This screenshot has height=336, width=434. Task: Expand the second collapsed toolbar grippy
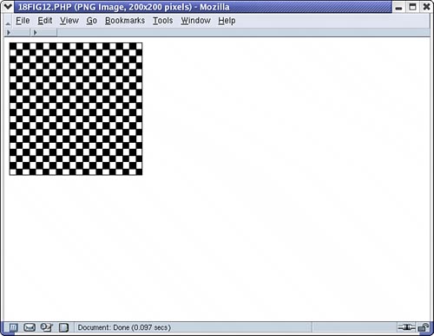pyautogui.click(x=36, y=33)
